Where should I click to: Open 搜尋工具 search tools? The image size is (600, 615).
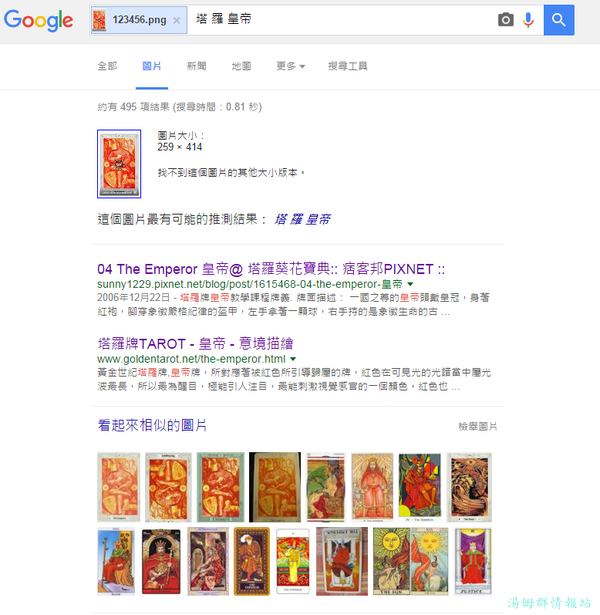click(348, 66)
